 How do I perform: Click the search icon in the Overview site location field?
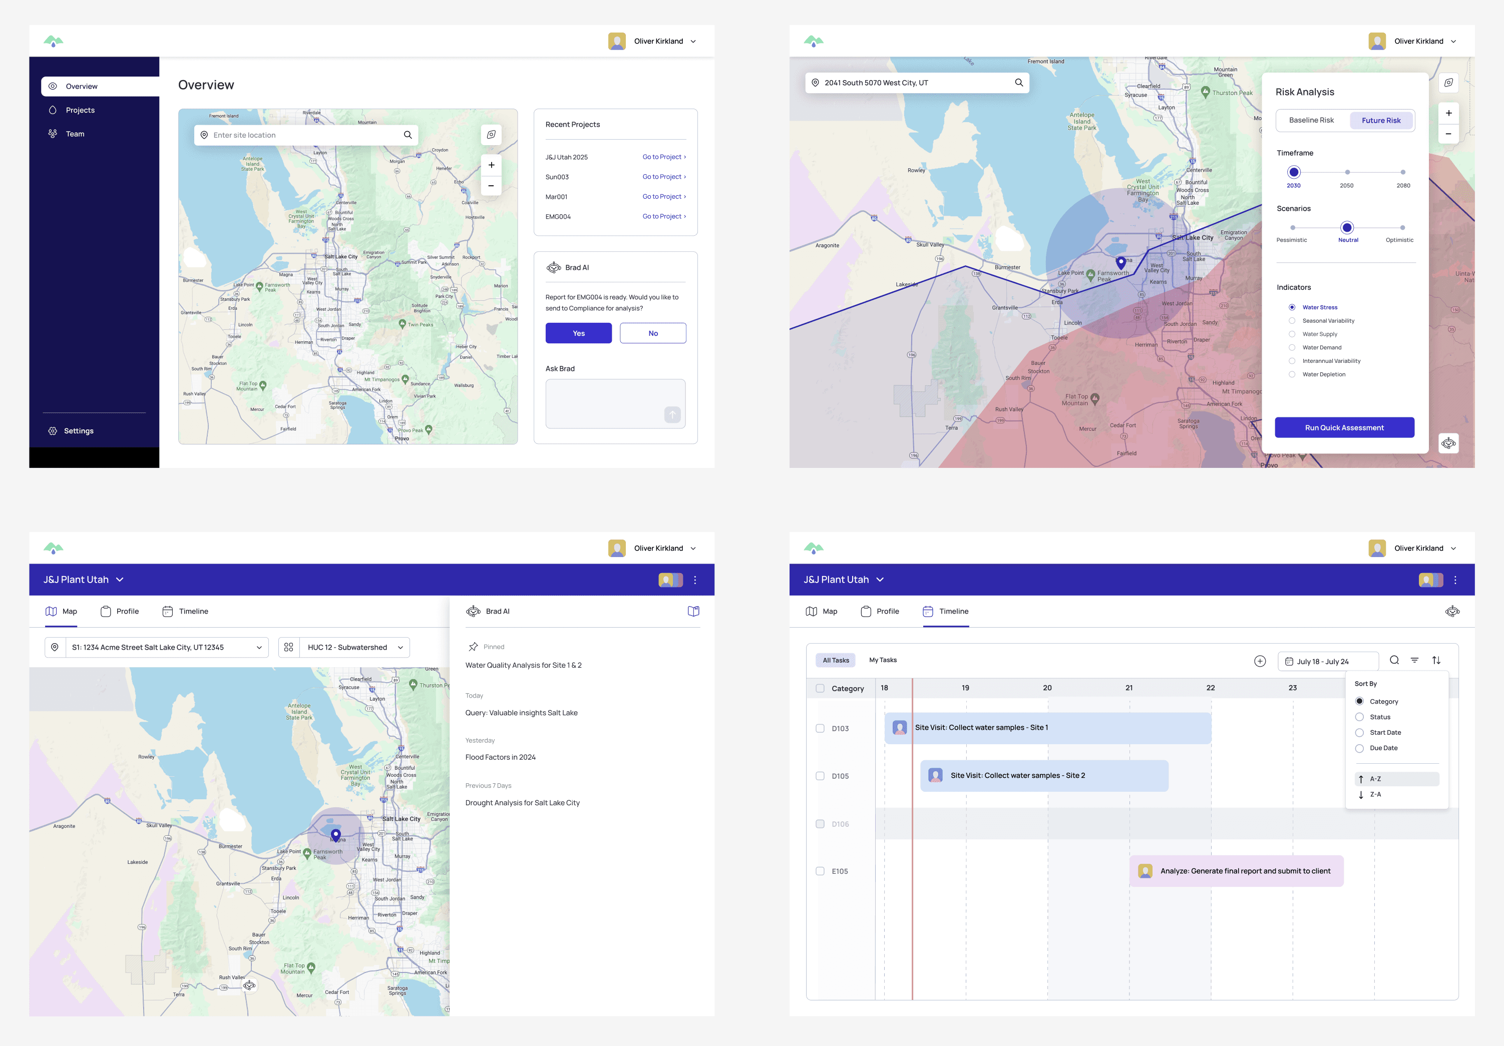(408, 135)
